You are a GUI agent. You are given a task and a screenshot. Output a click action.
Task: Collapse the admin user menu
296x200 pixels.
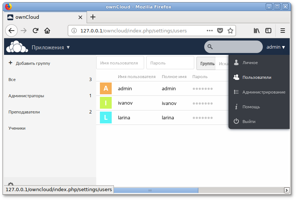(276, 47)
